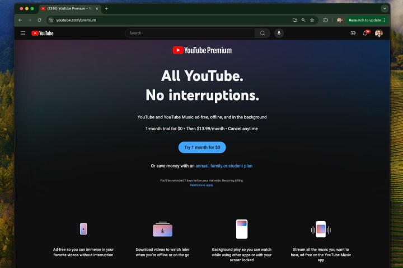Open Chrome's three-dot menu beside Relaunch
The width and height of the screenshot is (403, 268).
(384, 20)
